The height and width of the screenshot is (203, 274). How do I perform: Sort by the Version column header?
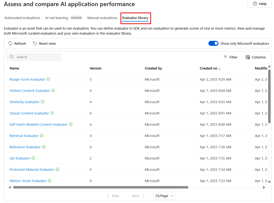(95, 68)
